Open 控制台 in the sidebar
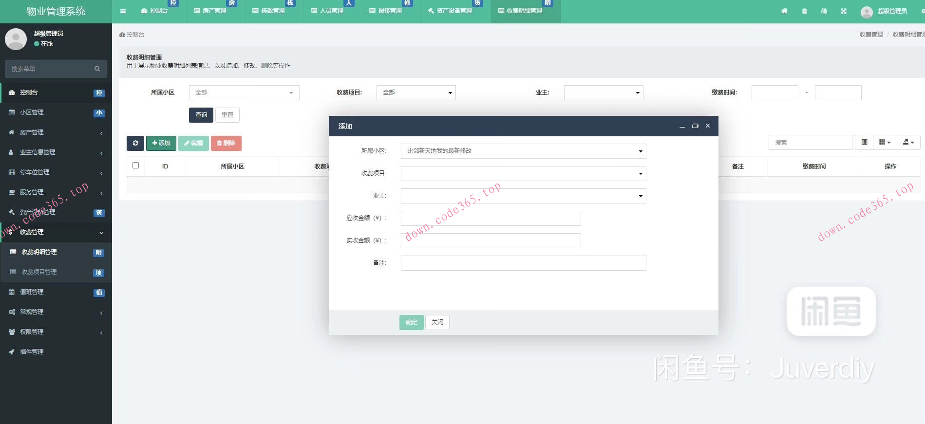Image resolution: width=925 pixels, height=424 pixels. tap(56, 92)
